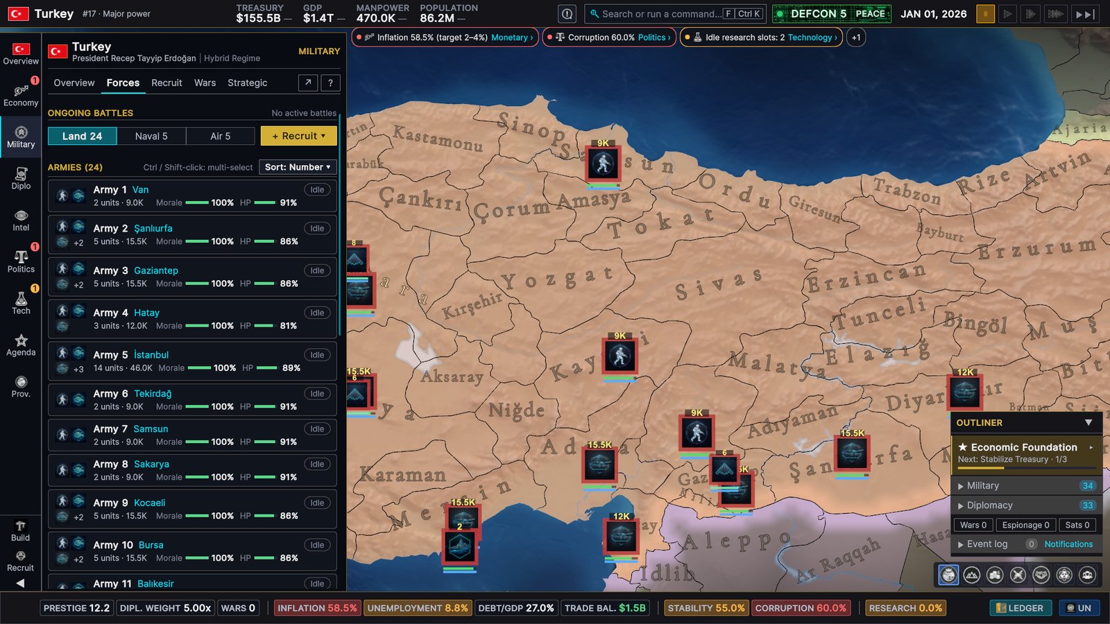Open the Intel sidebar section

click(21, 220)
